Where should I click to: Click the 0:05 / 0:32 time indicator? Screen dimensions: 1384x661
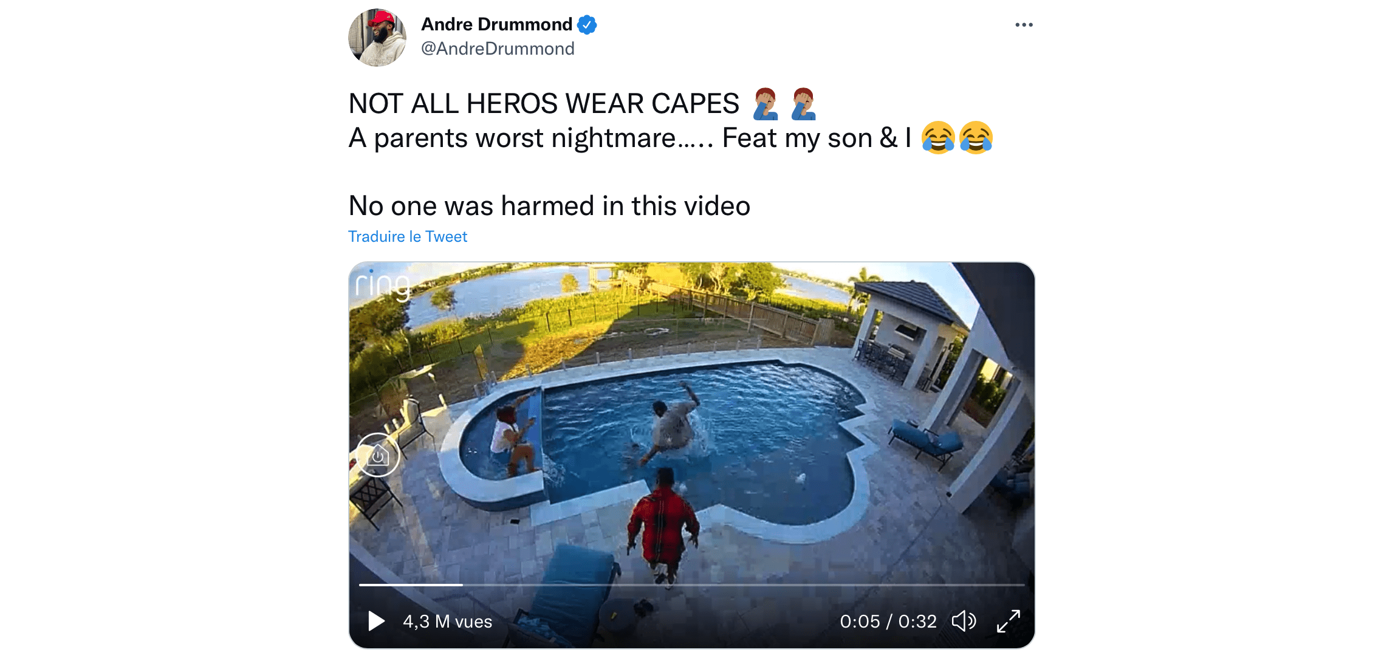888,622
